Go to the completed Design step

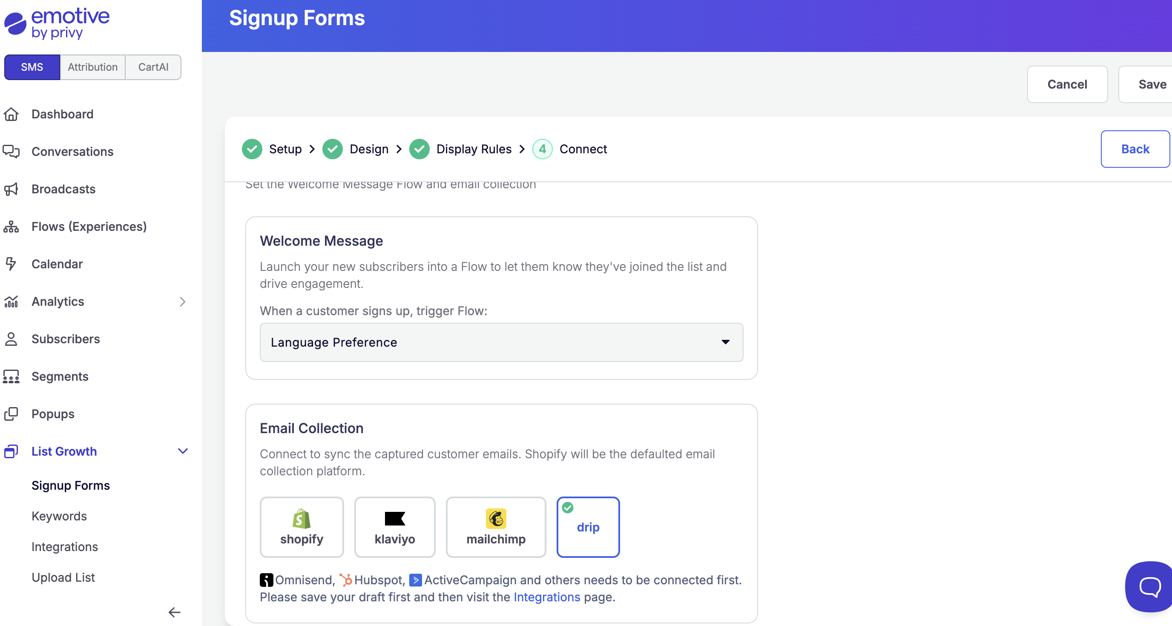click(x=368, y=149)
